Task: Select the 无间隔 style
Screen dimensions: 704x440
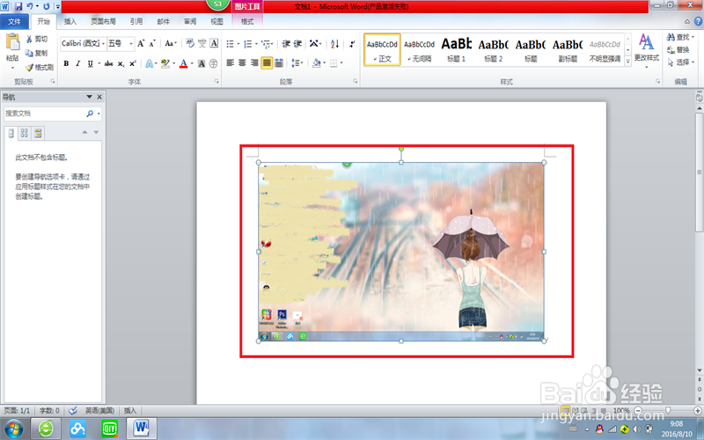Action: pos(420,50)
